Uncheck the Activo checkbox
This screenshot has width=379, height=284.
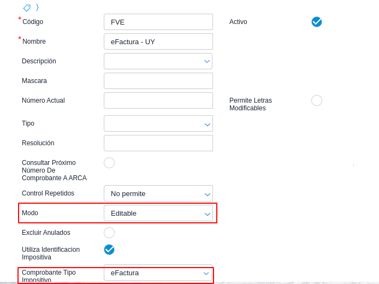317,22
